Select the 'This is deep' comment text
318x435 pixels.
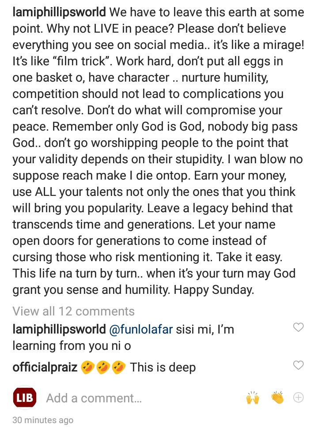pos(163,367)
